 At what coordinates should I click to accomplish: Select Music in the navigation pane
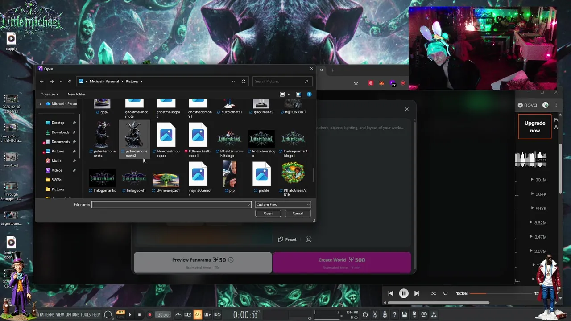click(56, 160)
